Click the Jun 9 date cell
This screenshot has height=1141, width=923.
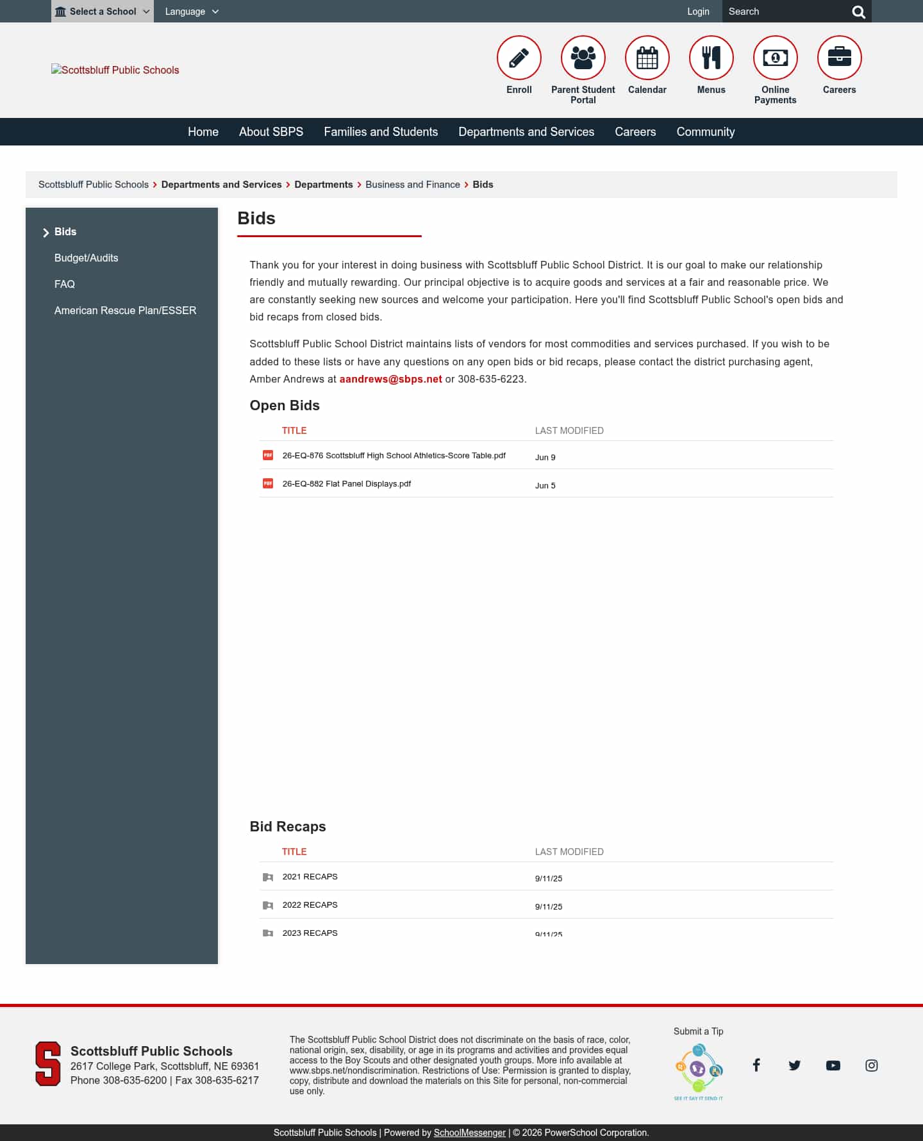(545, 457)
